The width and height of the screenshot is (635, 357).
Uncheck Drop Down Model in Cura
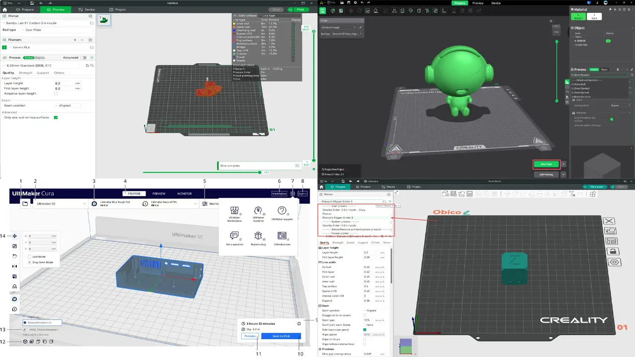(x=30, y=262)
